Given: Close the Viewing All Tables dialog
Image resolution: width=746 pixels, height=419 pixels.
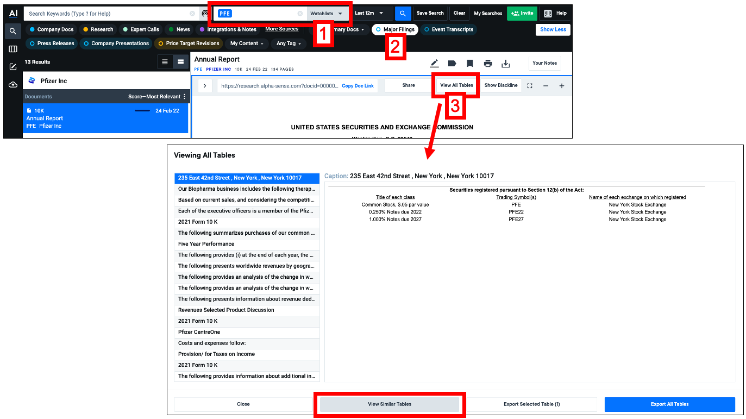Looking at the screenshot, I should [x=243, y=404].
